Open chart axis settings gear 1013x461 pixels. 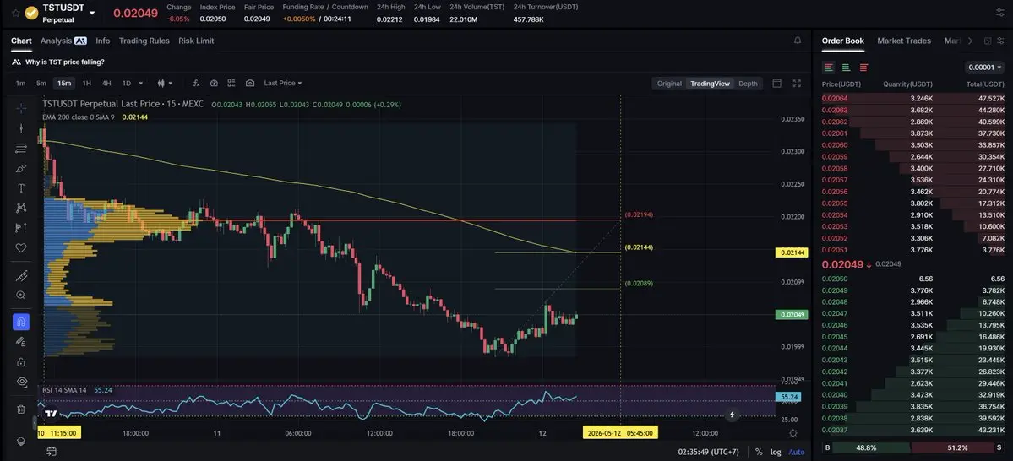792,433
